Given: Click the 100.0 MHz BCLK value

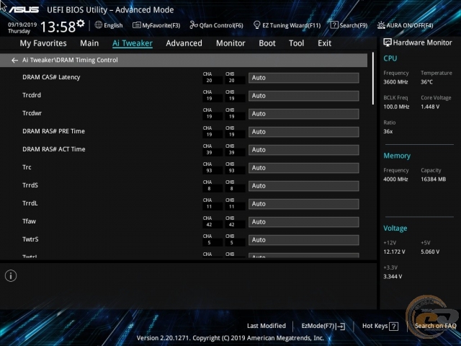Looking at the screenshot, I should click(x=396, y=107).
